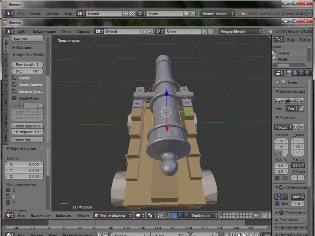315x236 pixels.
Task: Open the Визуализация menu
Action: 44,31
